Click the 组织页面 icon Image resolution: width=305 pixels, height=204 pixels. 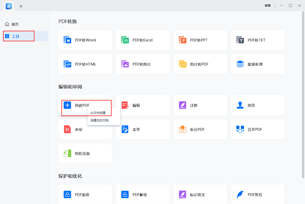(x=67, y=153)
